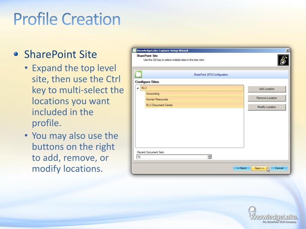306x229 pixels.
Task: Increase Recent Document Sets value
Action: pos(209,156)
